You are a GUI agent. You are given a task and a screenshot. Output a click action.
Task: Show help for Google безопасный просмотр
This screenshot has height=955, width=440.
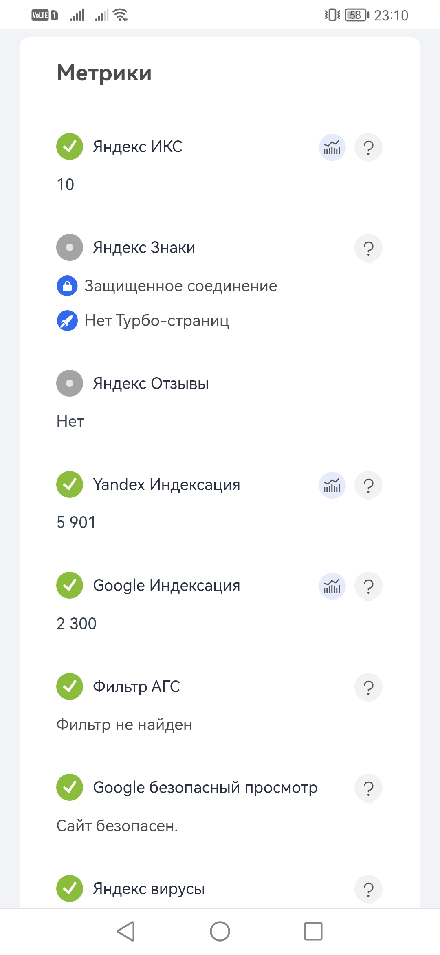[368, 788]
